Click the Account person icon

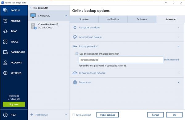(5, 63)
